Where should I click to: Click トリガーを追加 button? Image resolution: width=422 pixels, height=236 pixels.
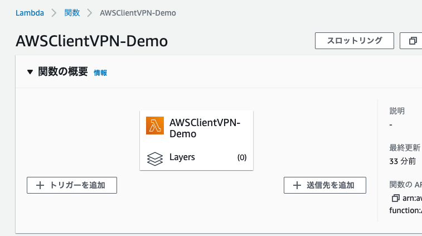(x=72, y=185)
